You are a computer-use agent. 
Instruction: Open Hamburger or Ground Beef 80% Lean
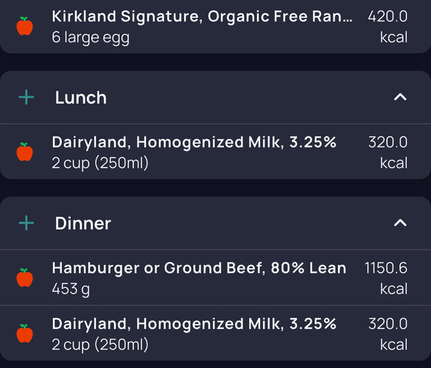pyautogui.click(x=215, y=277)
